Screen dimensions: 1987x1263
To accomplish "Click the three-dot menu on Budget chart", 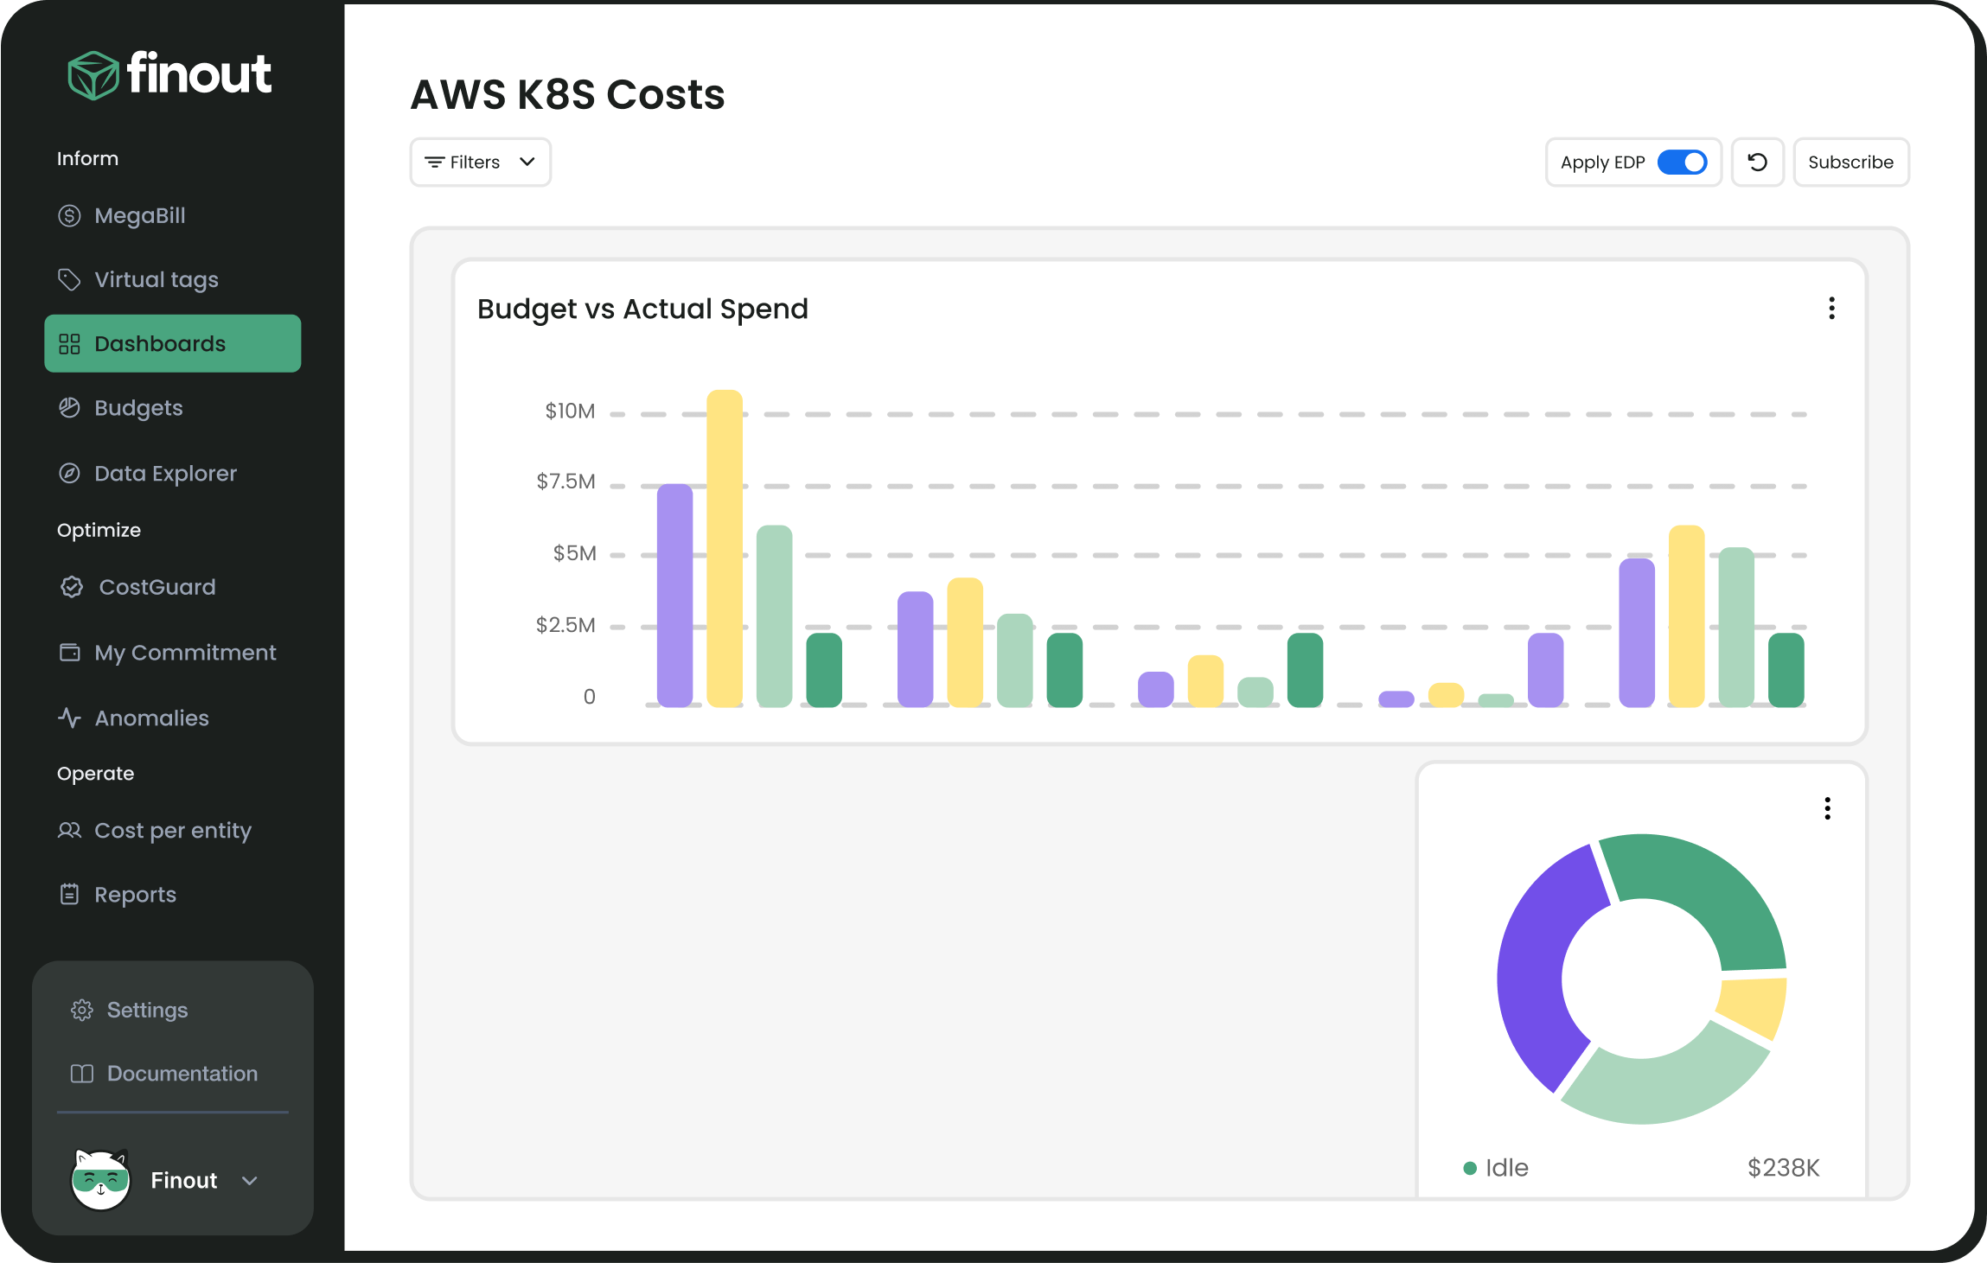I will pos(1832,307).
